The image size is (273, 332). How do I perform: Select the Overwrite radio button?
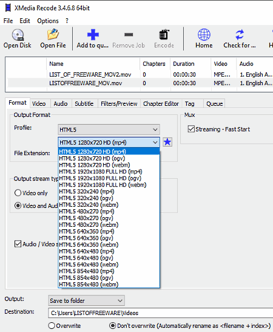(x=52, y=326)
